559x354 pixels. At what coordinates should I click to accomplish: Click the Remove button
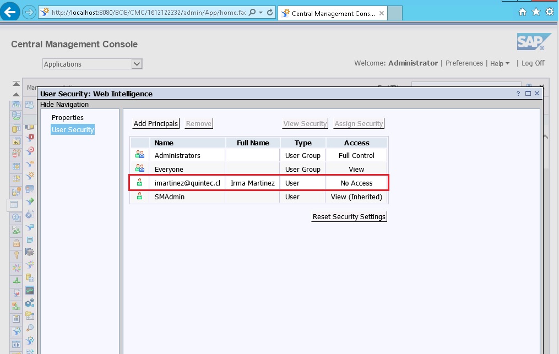click(x=199, y=123)
